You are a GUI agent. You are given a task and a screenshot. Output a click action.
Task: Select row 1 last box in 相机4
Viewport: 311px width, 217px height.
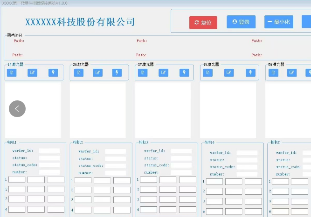click(253, 182)
